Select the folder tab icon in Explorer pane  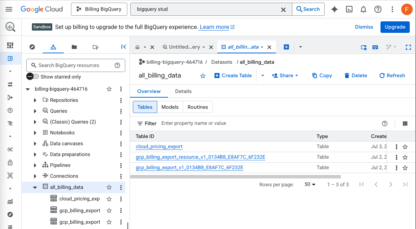click(74, 47)
